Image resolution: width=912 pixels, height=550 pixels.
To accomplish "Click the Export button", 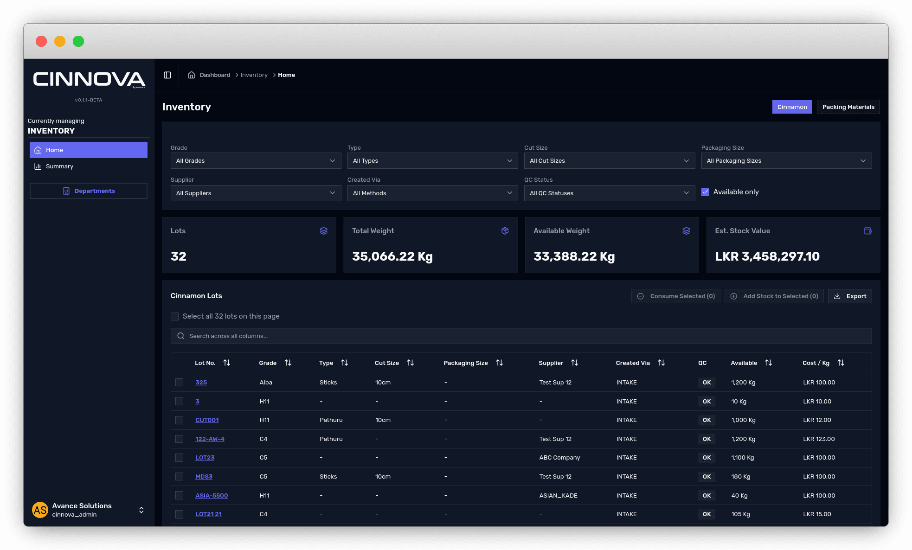I will [x=850, y=296].
